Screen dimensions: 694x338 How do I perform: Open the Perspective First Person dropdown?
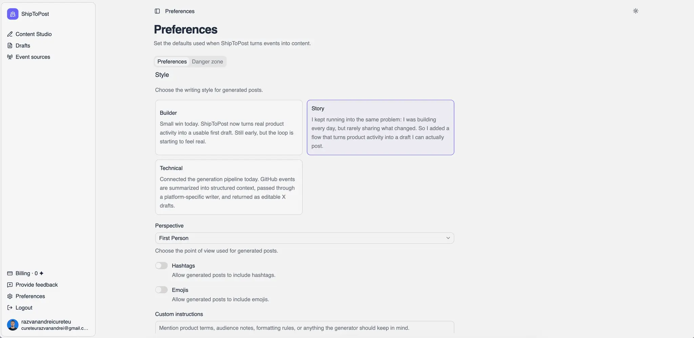(305, 238)
